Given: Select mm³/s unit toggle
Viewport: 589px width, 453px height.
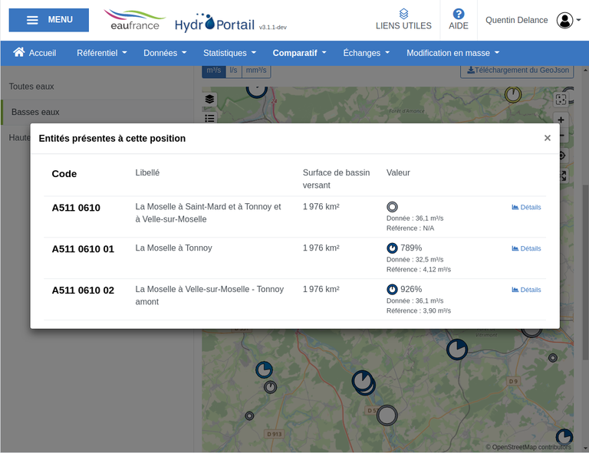Looking at the screenshot, I should (x=256, y=71).
